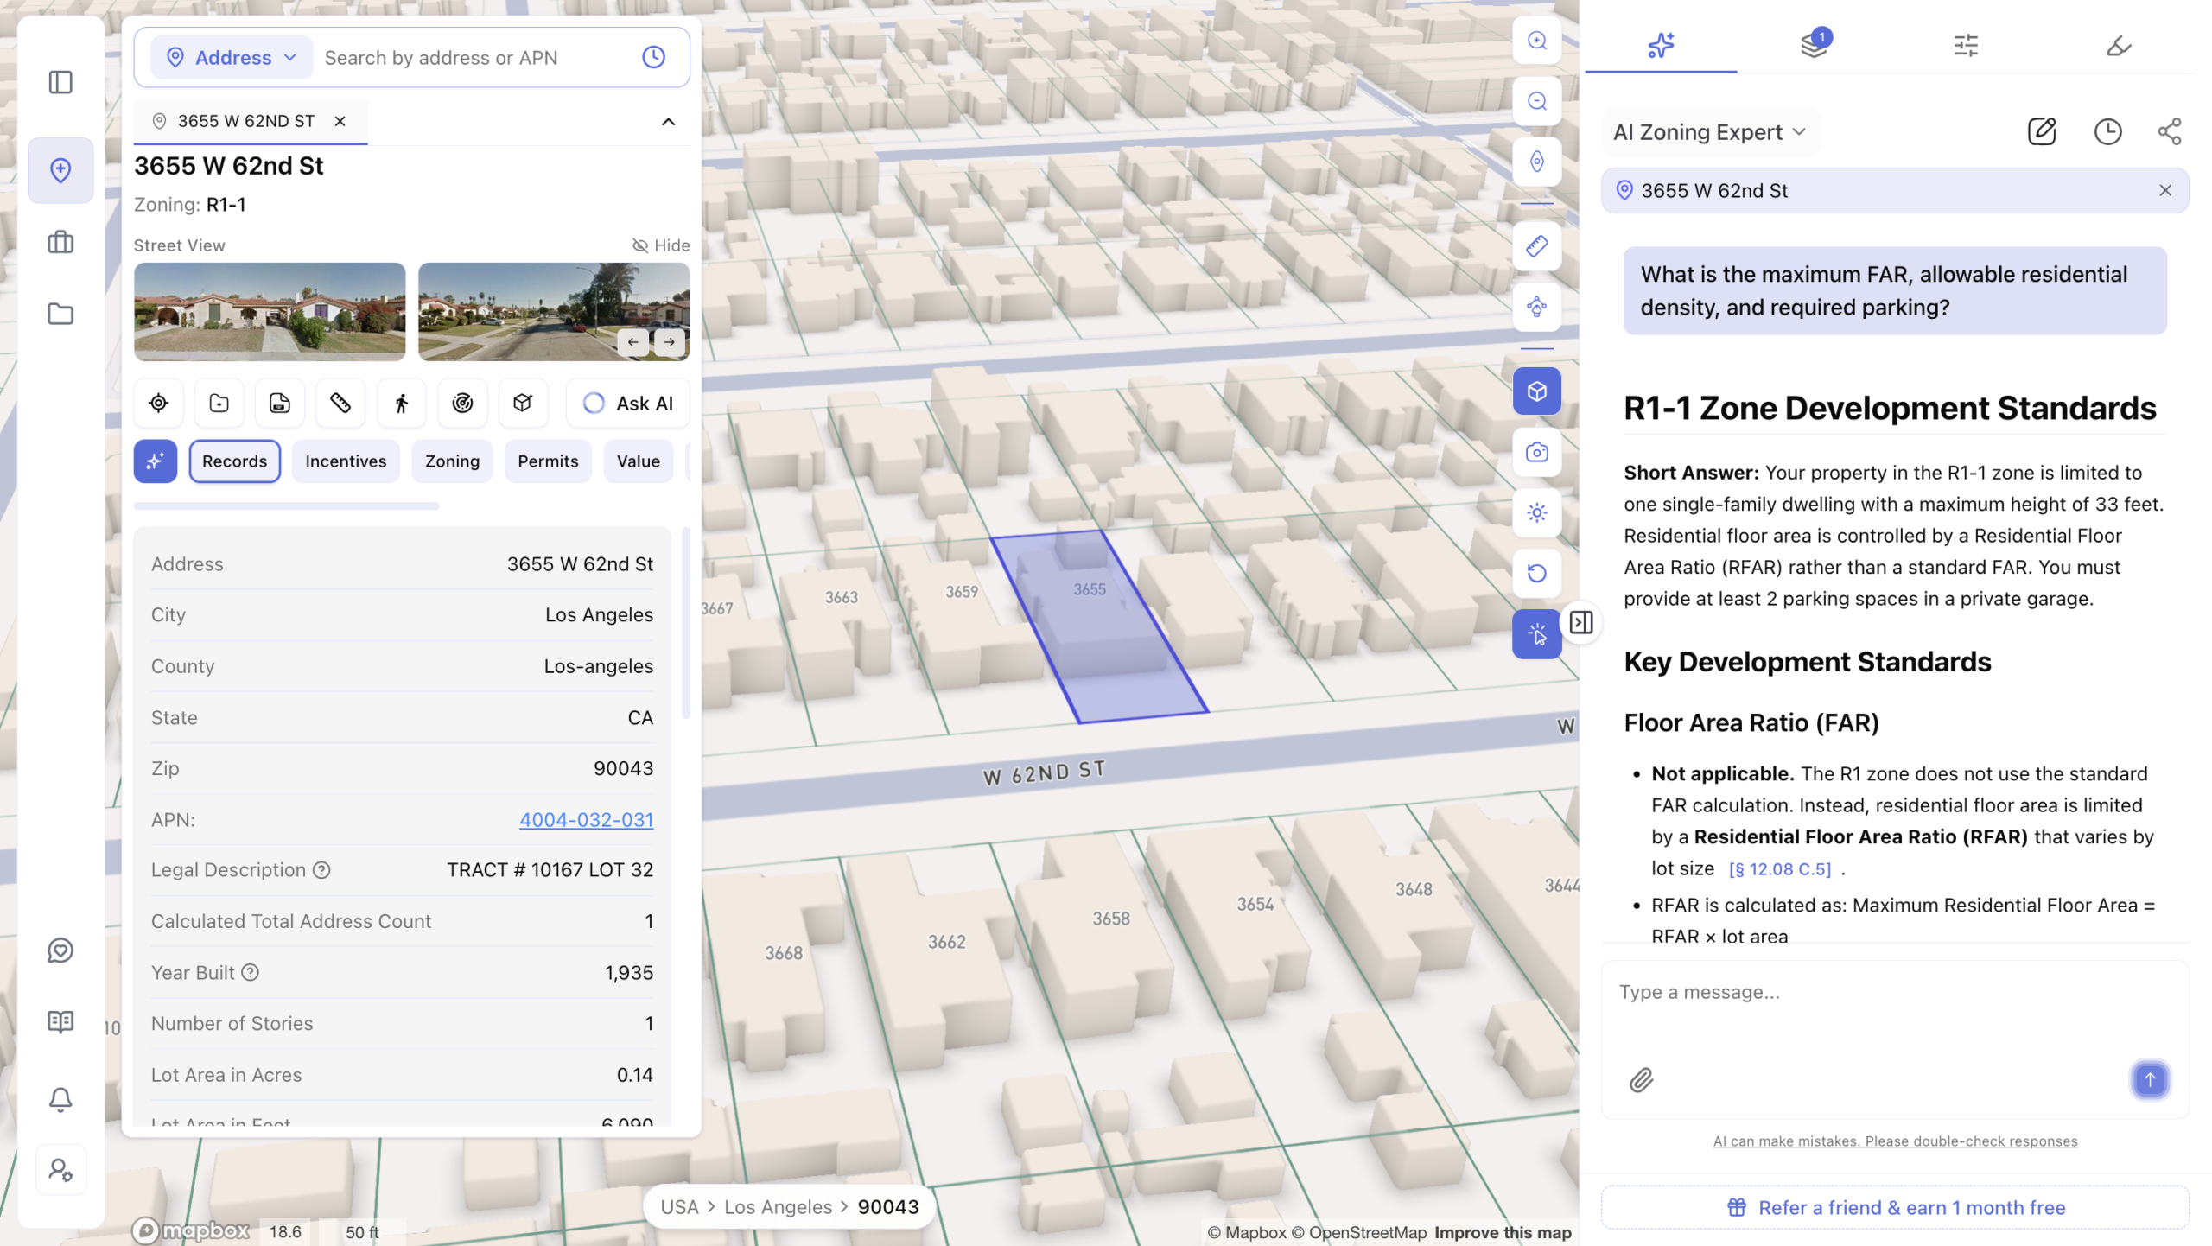This screenshot has width=2212, height=1246.
Task: Select the Zoning tab
Action: click(x=452, y=461)
